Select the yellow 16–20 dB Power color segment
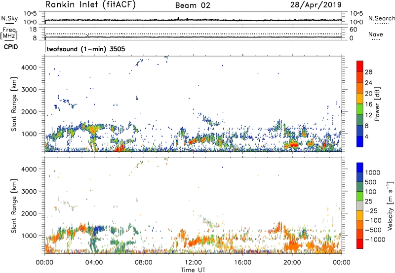This screenshot has width=395, height=273. tap(360, 98)
